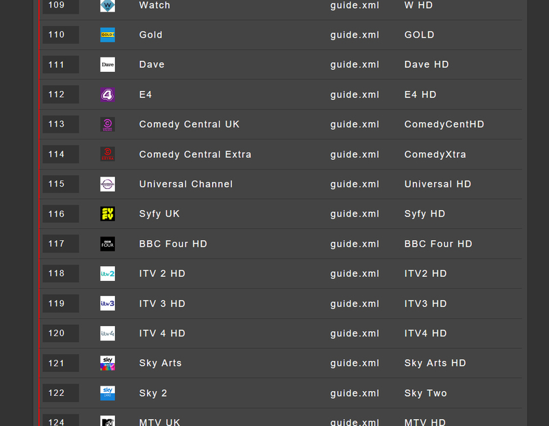Click the ITV4 logo icon
This screenshot has height=426, width=549.
[107, 334]
